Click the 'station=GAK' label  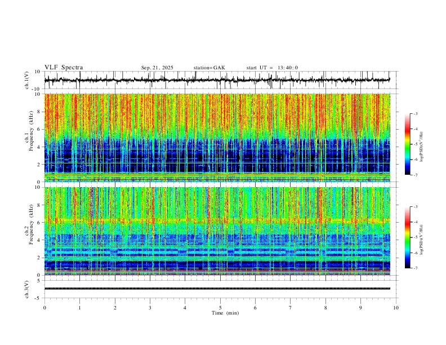click(x=209, y=68)
